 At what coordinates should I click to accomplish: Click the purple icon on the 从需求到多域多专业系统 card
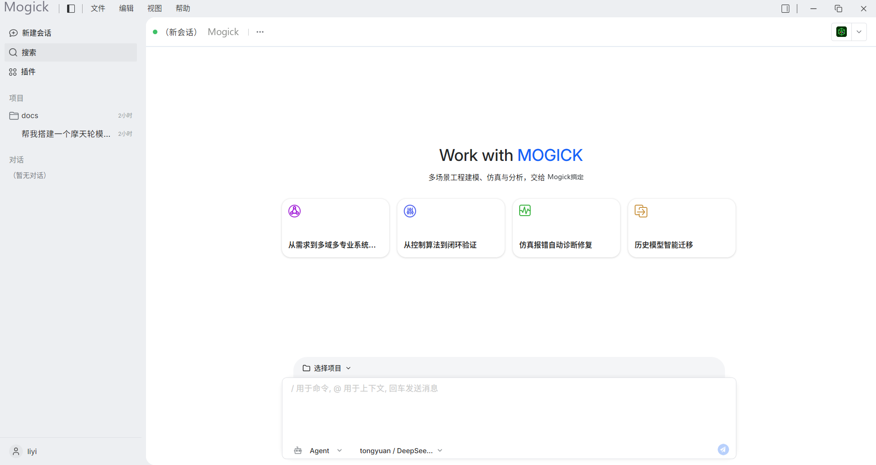tap(295, 211)
